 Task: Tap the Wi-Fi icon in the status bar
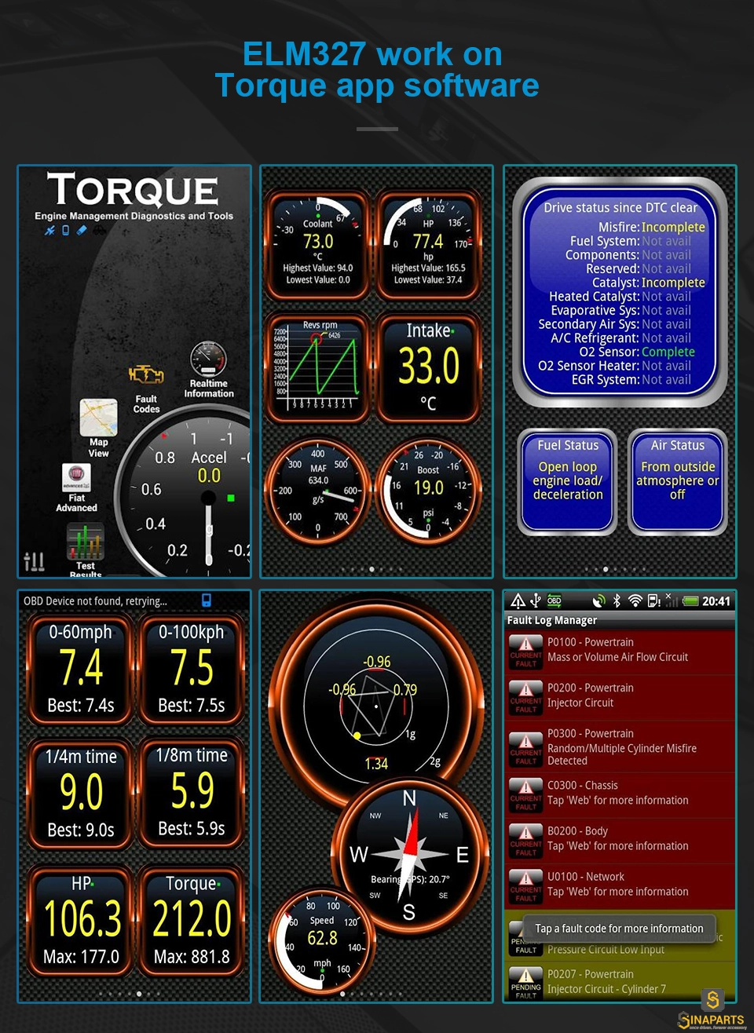click(635, 601)
